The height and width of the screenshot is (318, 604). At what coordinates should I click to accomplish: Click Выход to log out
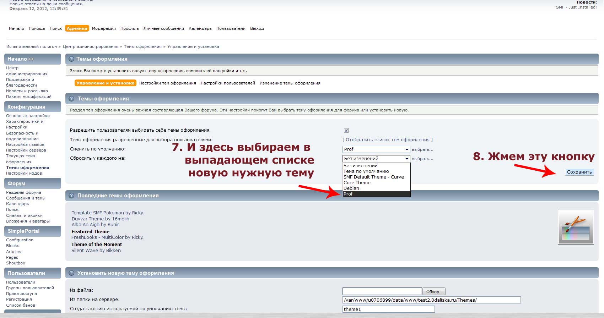click(257, 28)
